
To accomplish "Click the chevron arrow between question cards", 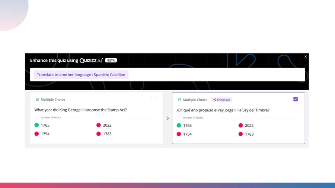I will click(168, 118).
